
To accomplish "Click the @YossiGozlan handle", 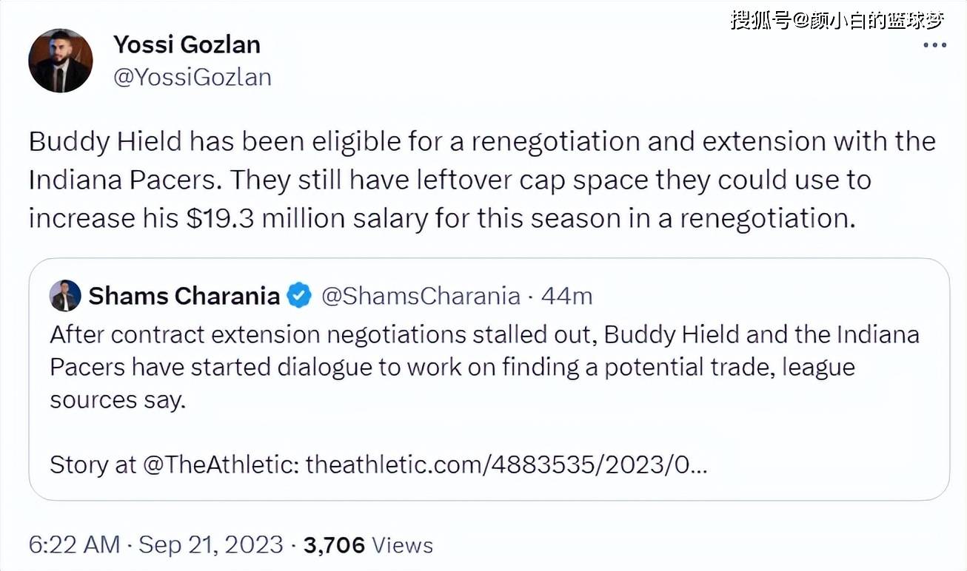I will point(192,77).
